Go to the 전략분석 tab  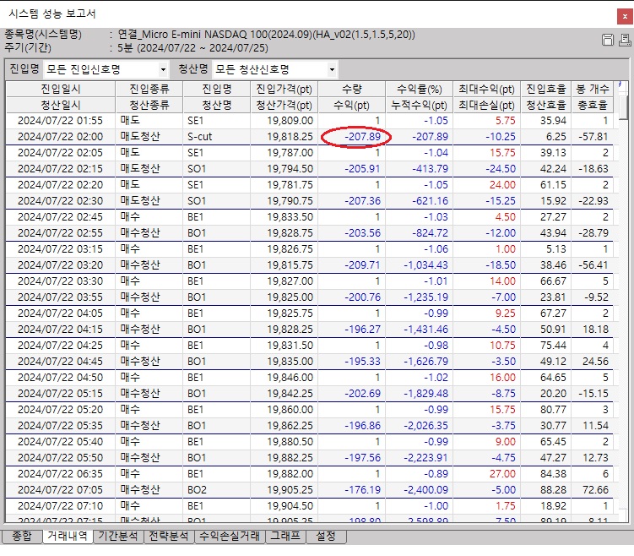pos(168,536)
